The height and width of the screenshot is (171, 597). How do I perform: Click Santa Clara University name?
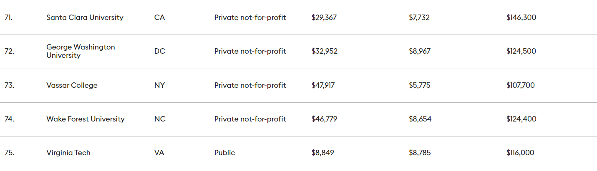coord(85,17)
